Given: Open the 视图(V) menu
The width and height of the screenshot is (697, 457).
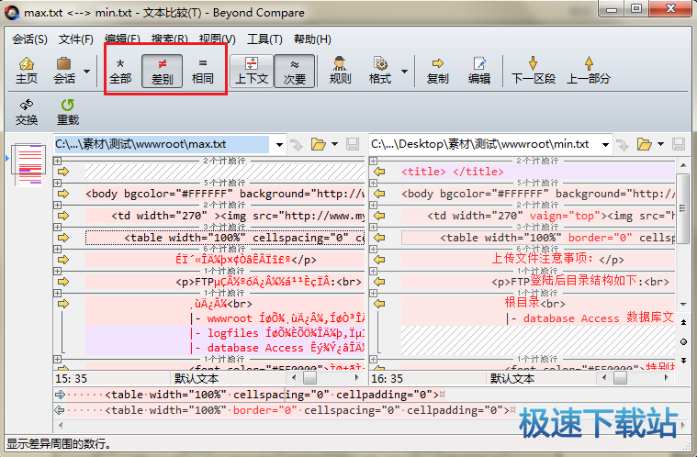Looking at the screenshot, I should (217, 39).
